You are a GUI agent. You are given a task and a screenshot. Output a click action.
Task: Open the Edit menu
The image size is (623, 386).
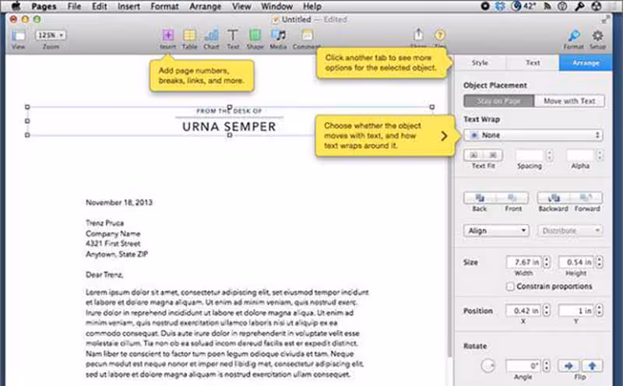(x=100, y=6)
